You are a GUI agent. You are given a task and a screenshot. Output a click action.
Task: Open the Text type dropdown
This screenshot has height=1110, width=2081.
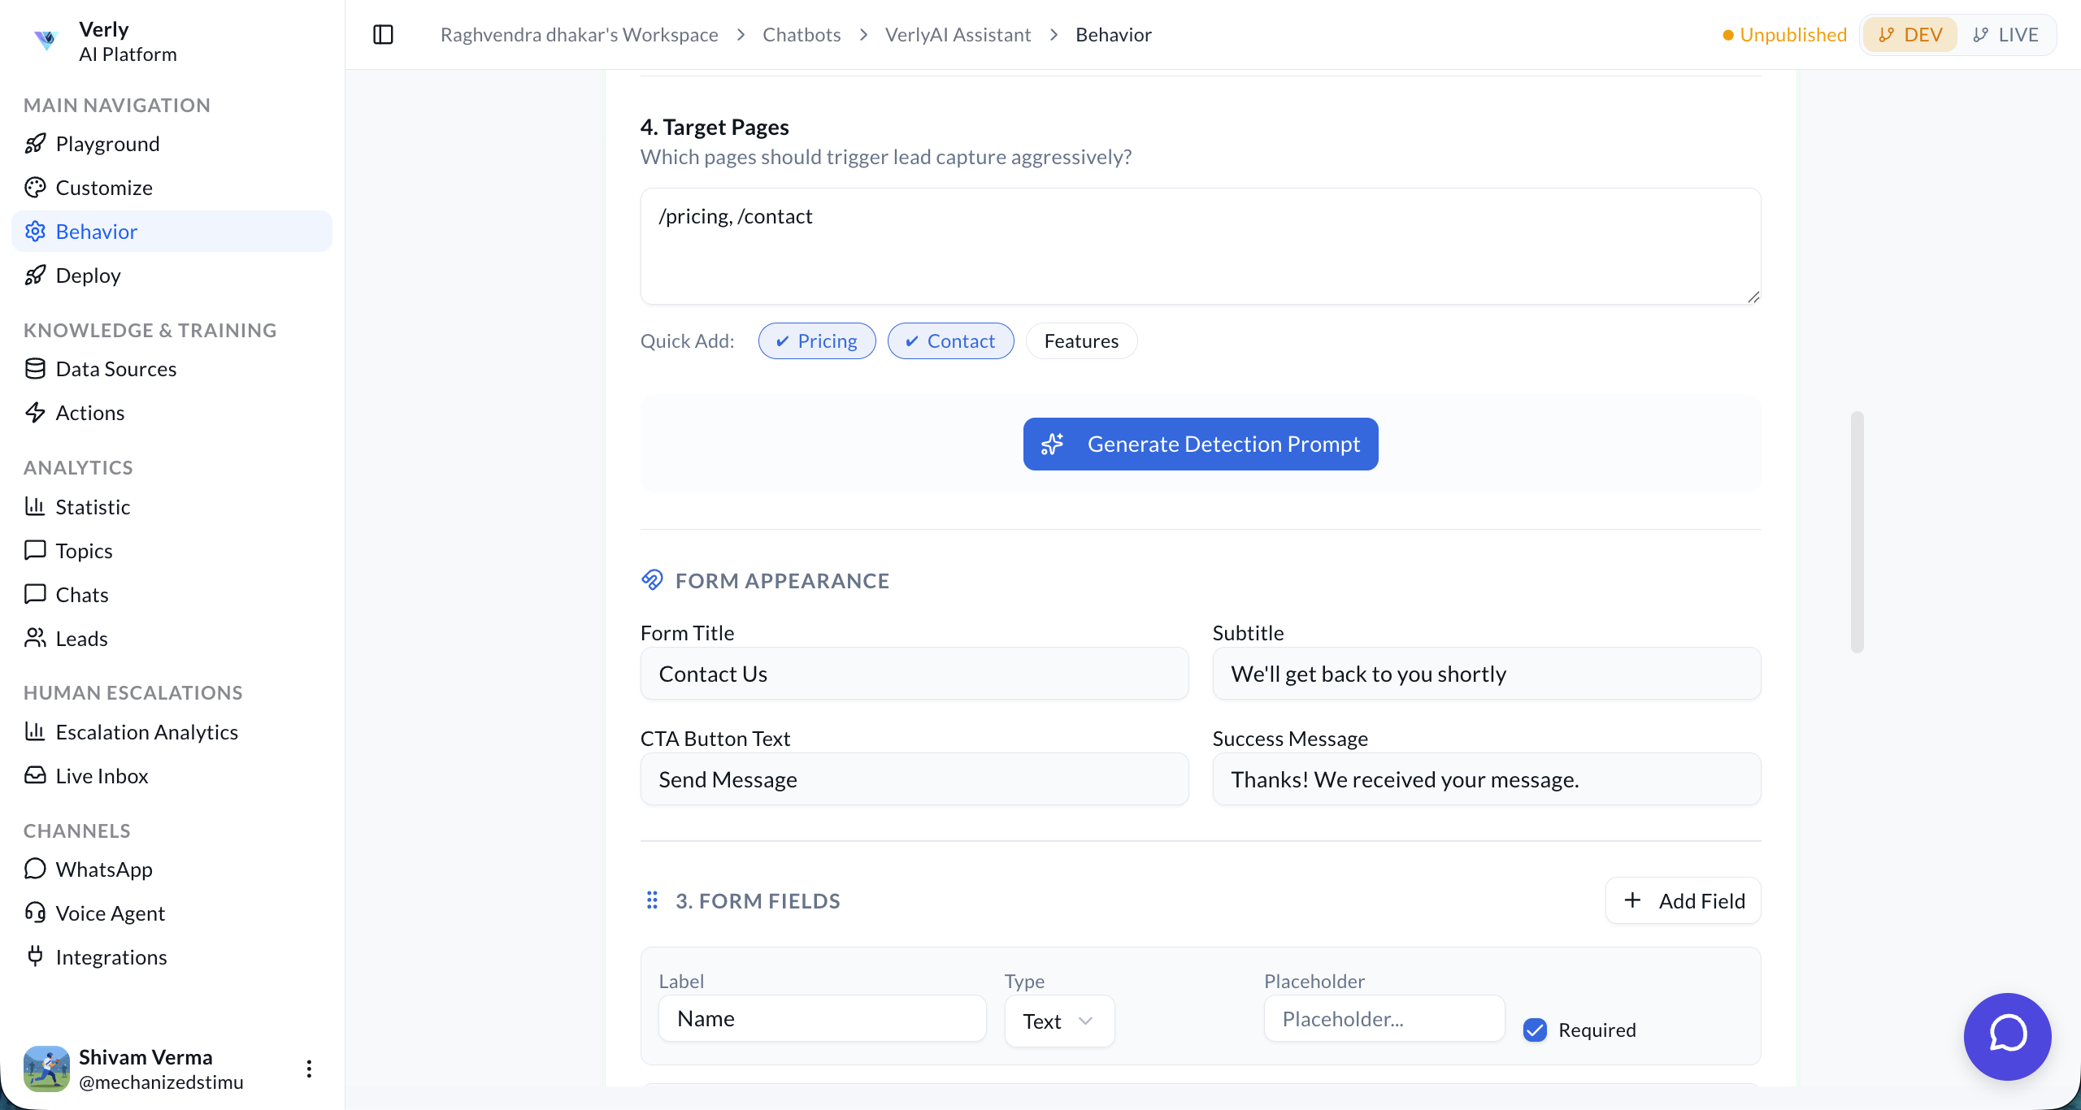[1058, 1021]
